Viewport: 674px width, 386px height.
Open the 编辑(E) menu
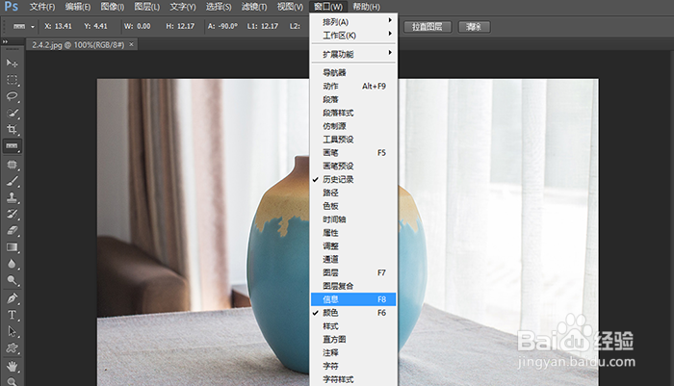(x=78, y=7)
